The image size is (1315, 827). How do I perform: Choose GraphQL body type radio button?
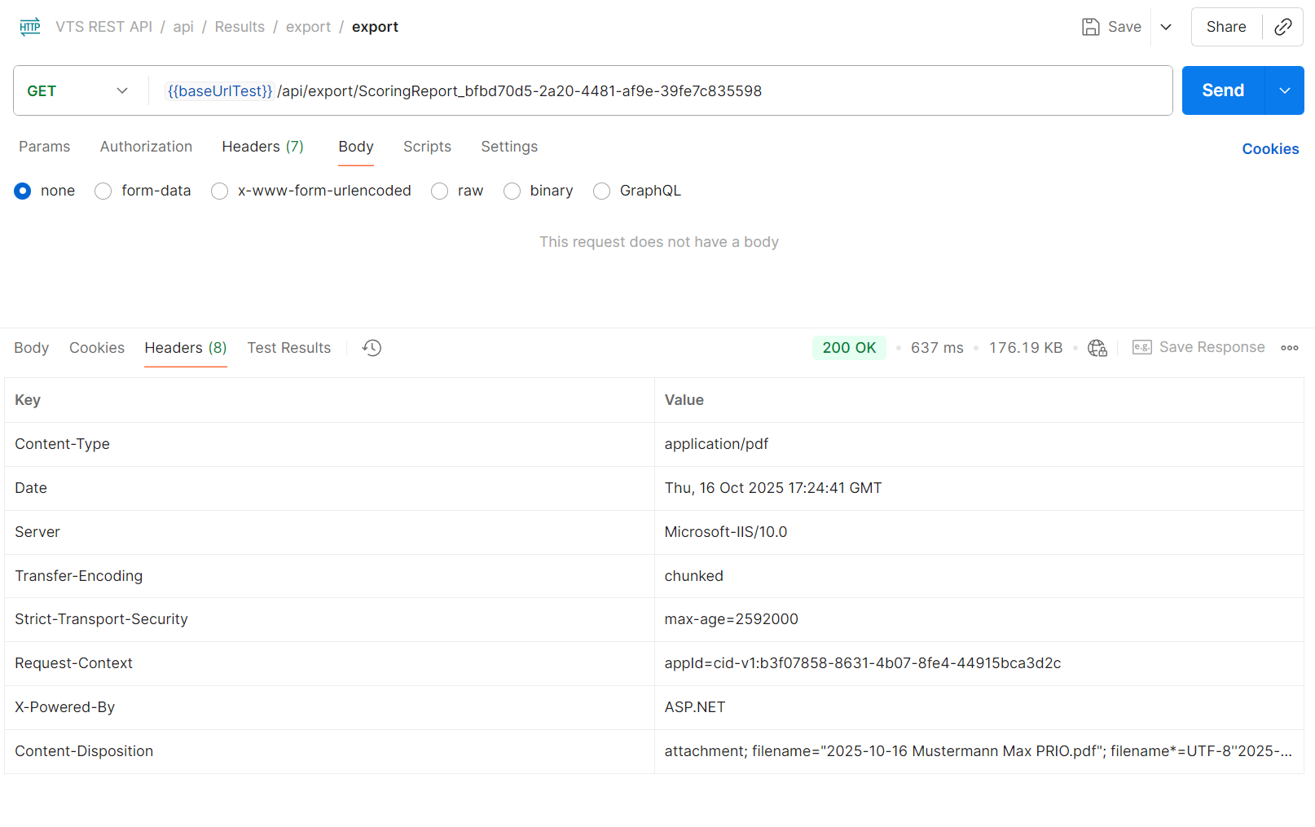coord(602,191)
